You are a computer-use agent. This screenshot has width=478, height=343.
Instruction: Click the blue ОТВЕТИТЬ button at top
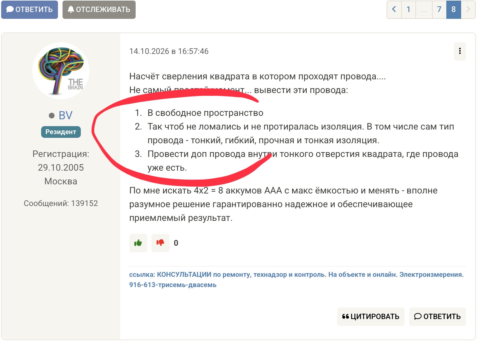tap(29, 9)
